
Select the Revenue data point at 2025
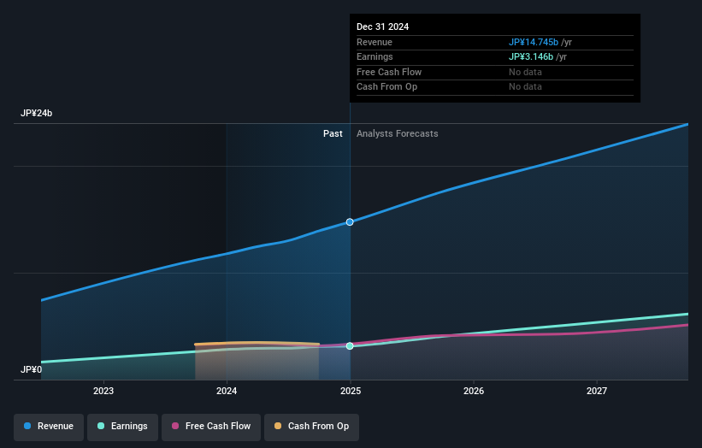(x=350, y=222)
